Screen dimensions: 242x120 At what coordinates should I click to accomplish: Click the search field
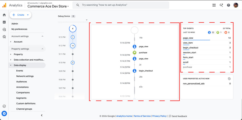(121, 5)
